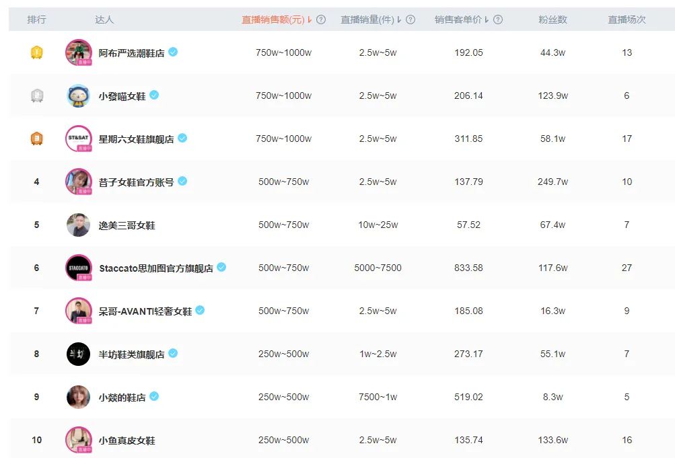Image resolution: width=675 pixels, height=458 pixels.
Task: Click the sort arrow next to 直播销售额(元)
Action: click(x=310, y=20)
